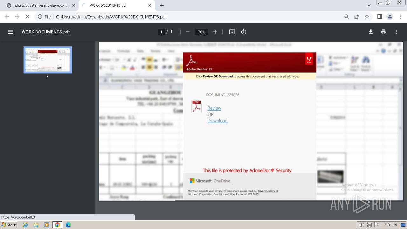Screen dimensions: 407x229
Task: Click the Microsoft OneDrive logo
Action: point(210,181)
